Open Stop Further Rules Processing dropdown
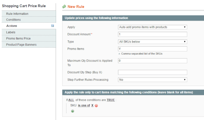Image resolution: width=204 pixels, height=120 pixels. pos(152,80)
